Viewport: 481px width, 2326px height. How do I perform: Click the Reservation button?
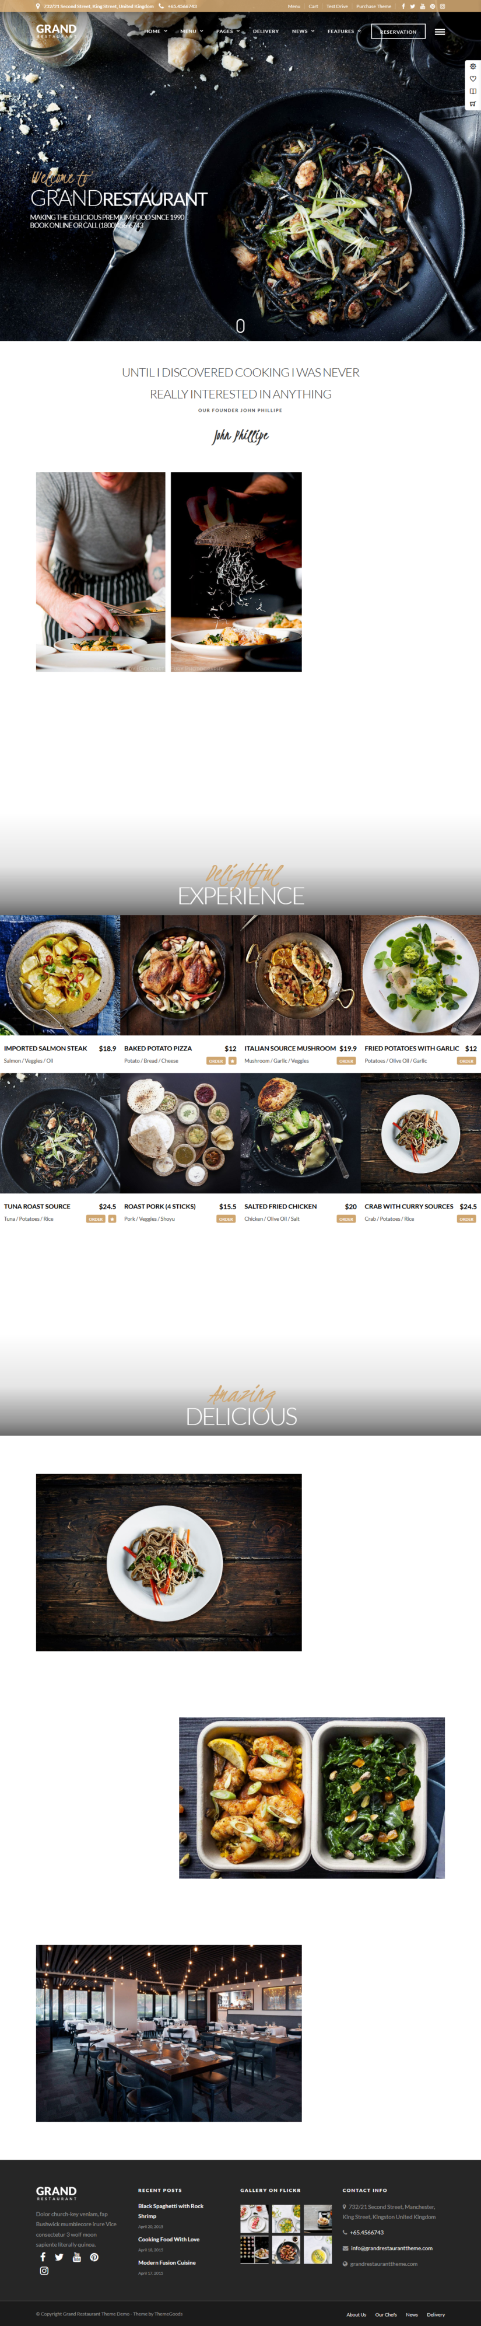398,32
